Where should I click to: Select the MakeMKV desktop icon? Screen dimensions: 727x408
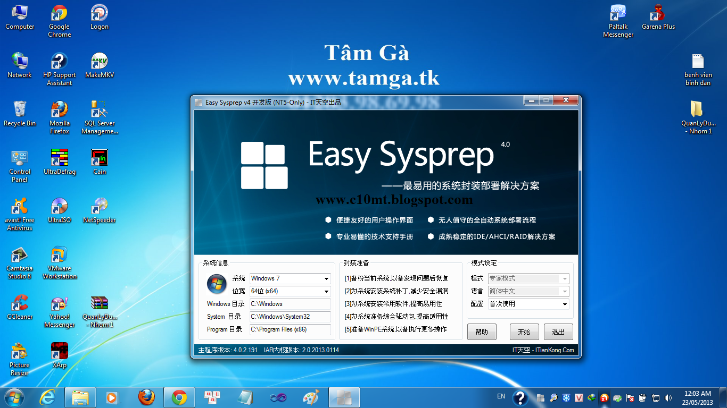tap(100, 66)
